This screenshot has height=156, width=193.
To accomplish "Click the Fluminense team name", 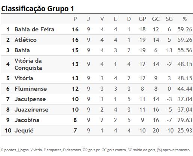I will coord(31,89).
